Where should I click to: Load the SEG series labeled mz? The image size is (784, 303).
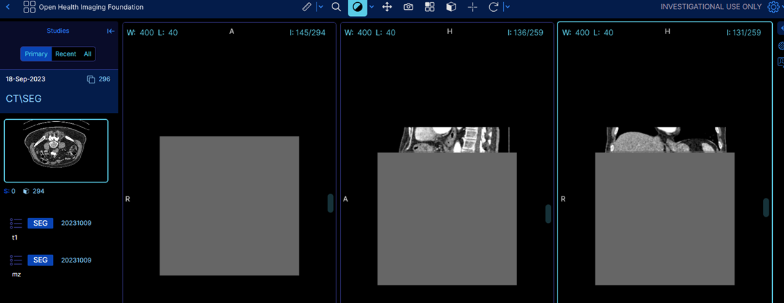(x=40, y=260)
